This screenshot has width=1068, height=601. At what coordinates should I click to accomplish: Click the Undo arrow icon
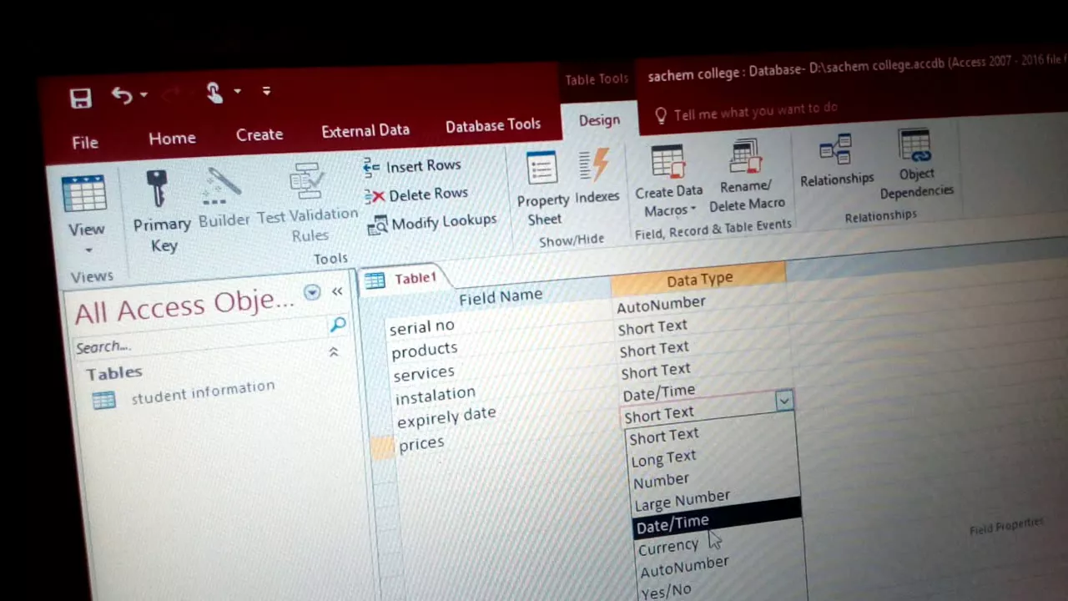(x=121, y=95)
